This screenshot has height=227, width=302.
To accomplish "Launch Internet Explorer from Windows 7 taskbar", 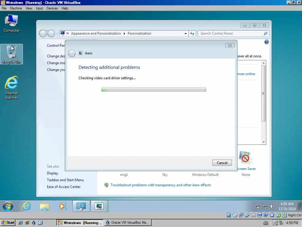I will (26, 206).
